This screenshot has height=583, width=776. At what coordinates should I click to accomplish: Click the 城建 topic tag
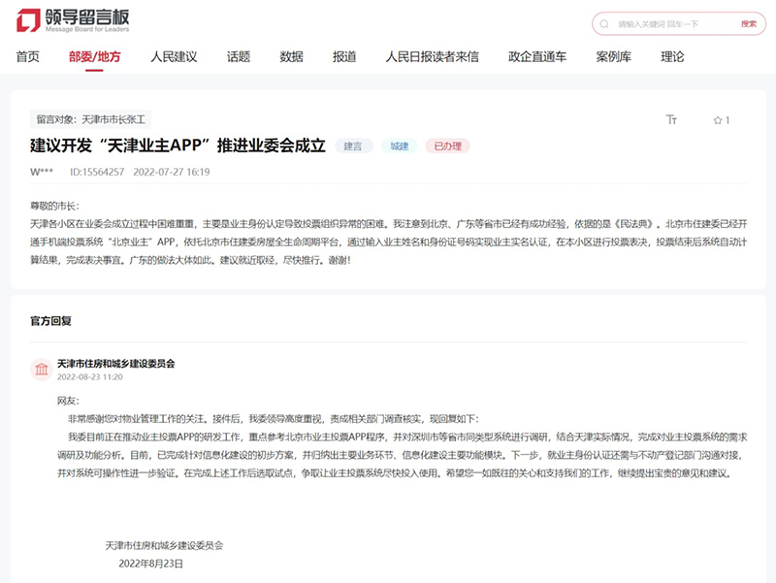point(400,146)
